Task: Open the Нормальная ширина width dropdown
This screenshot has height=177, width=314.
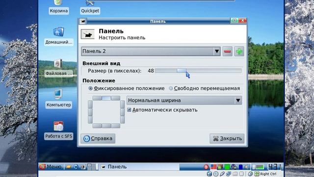Action: (184, 100)
